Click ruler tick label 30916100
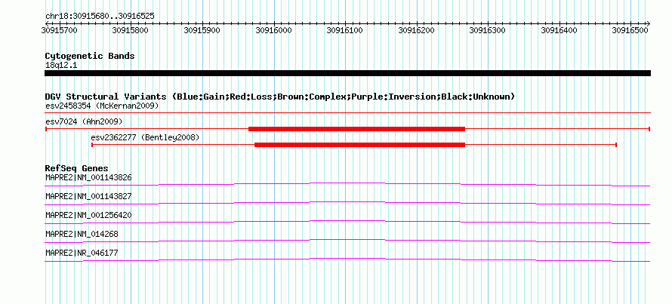The height and width of the screenshot is (304, 672). coord(344,30)
